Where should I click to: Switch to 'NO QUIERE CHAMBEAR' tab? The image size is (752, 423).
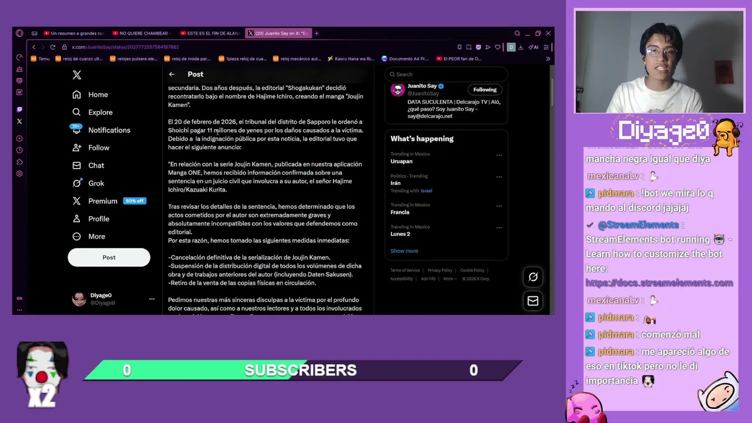click(x=141, y=33)
